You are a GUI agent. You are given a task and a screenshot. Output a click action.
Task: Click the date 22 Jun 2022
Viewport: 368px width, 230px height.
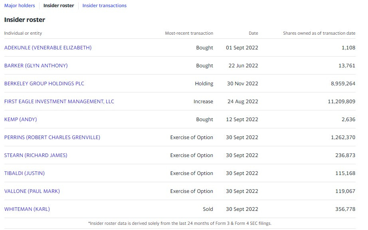[243, 66]
